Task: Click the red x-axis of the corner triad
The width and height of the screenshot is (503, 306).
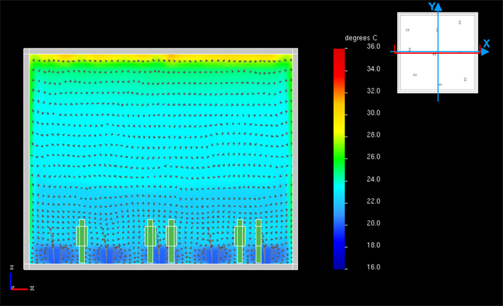Action: click(x=19, y=289)
